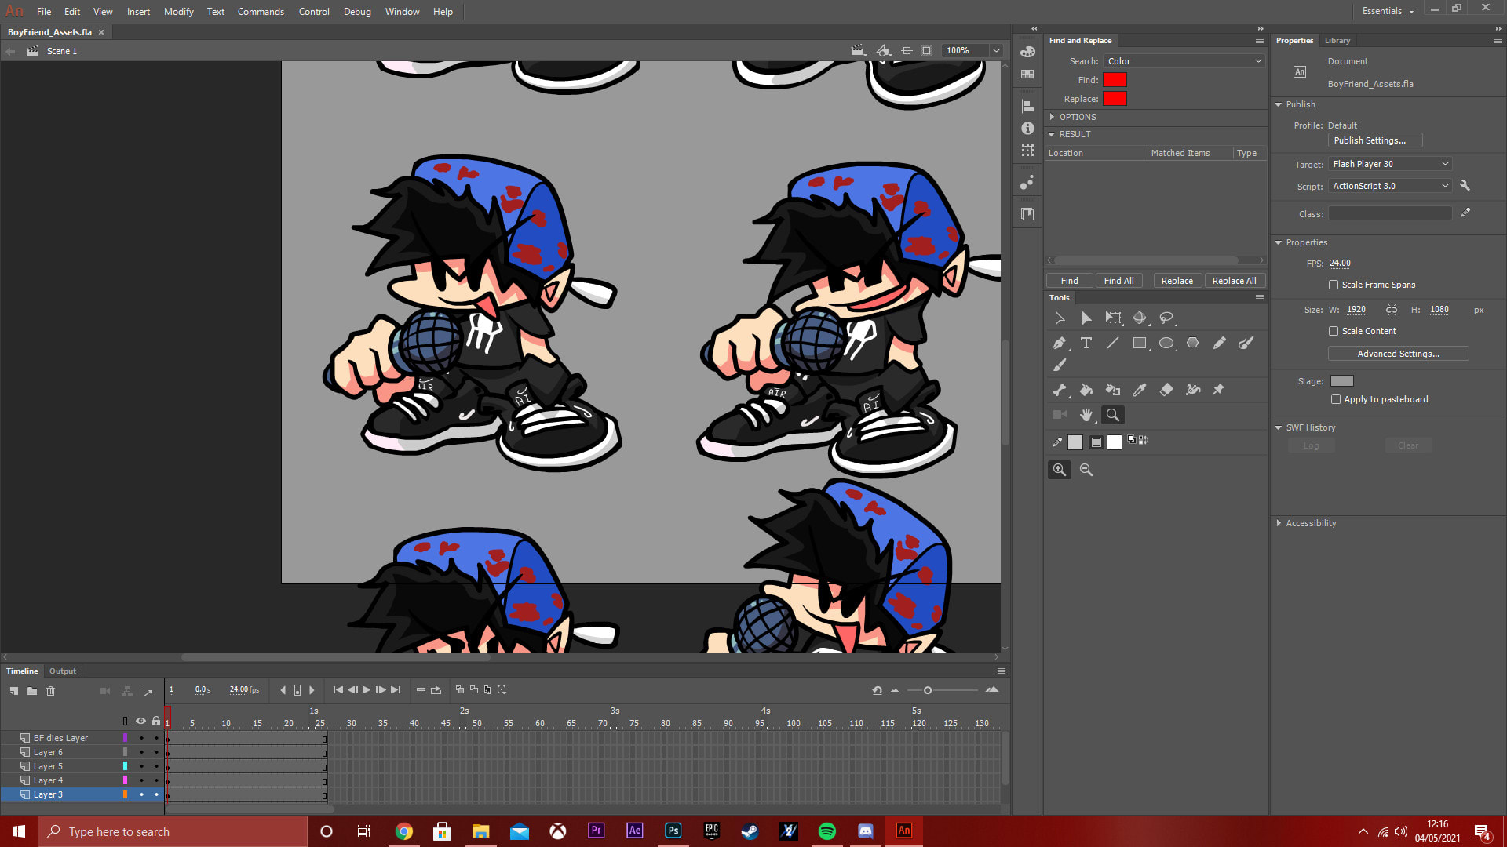Open the stage zoom 100% dropdown

click(996, 51)
